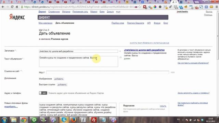Click the ad preview title link
Viewport: 219px width, 123px height.
point(144,50)
